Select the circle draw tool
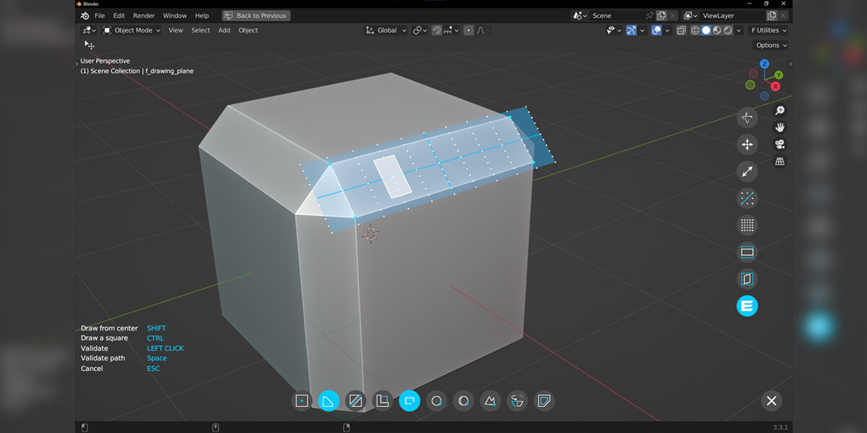 click(436, 401)
